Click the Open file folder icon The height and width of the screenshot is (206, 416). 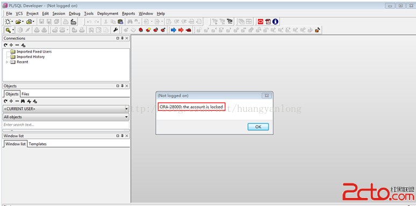click(x=18, y=22)
